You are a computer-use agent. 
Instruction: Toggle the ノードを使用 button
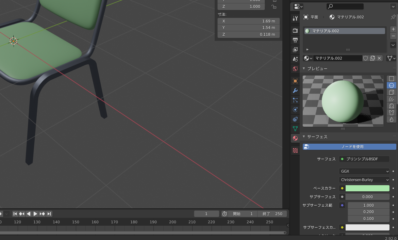[x=349, y=147]
